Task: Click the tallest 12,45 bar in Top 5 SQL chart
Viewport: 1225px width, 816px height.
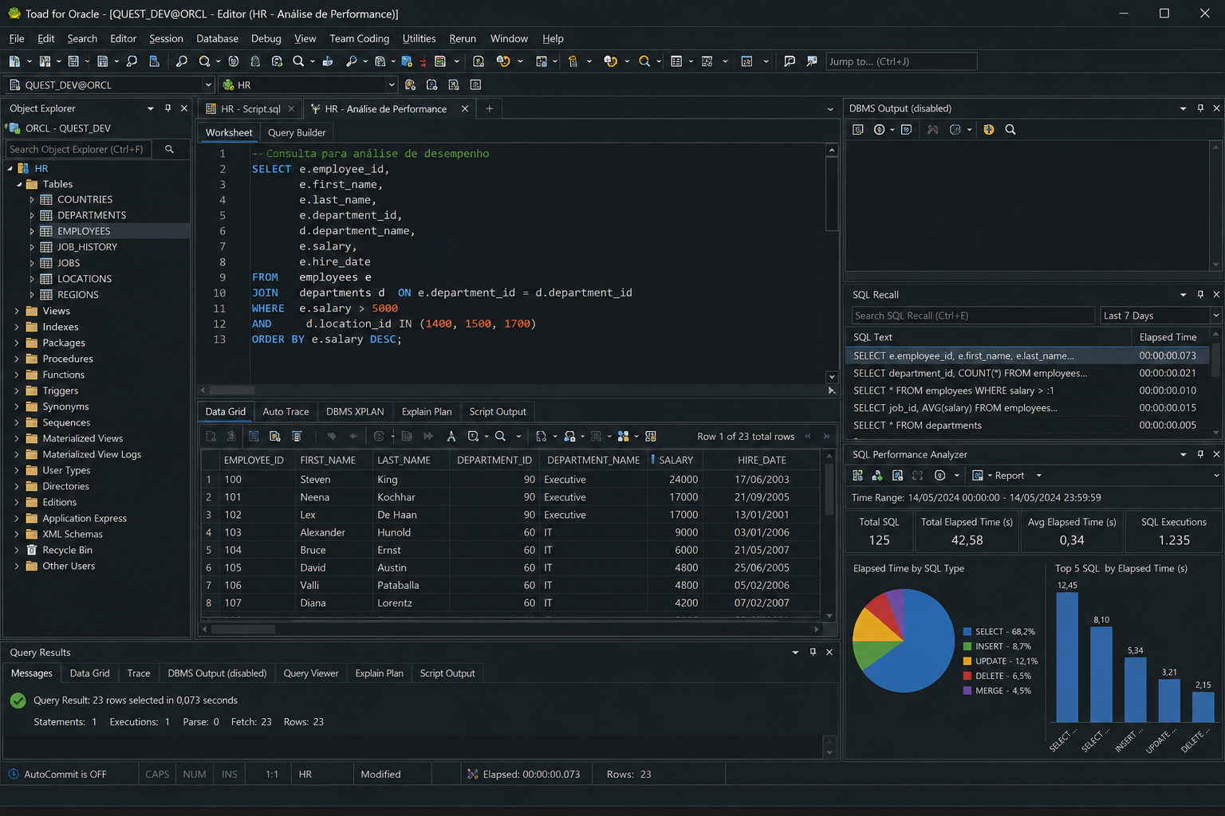Action: tap(1067, 657)
